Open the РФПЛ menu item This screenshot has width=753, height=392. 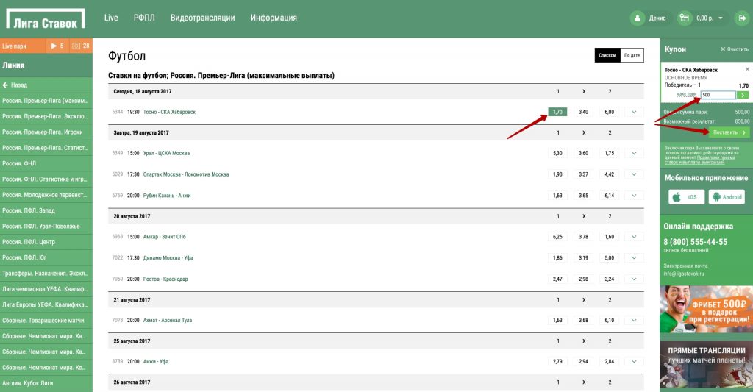click(x=144, y=18)
